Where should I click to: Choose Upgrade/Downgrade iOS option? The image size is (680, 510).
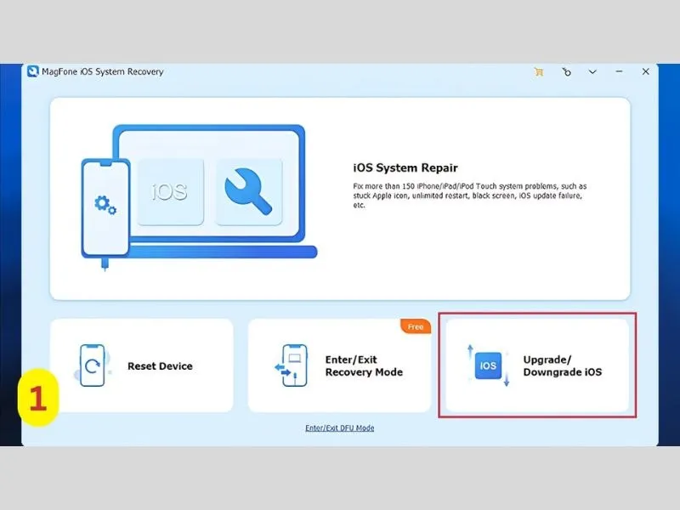tap(537, 365)
